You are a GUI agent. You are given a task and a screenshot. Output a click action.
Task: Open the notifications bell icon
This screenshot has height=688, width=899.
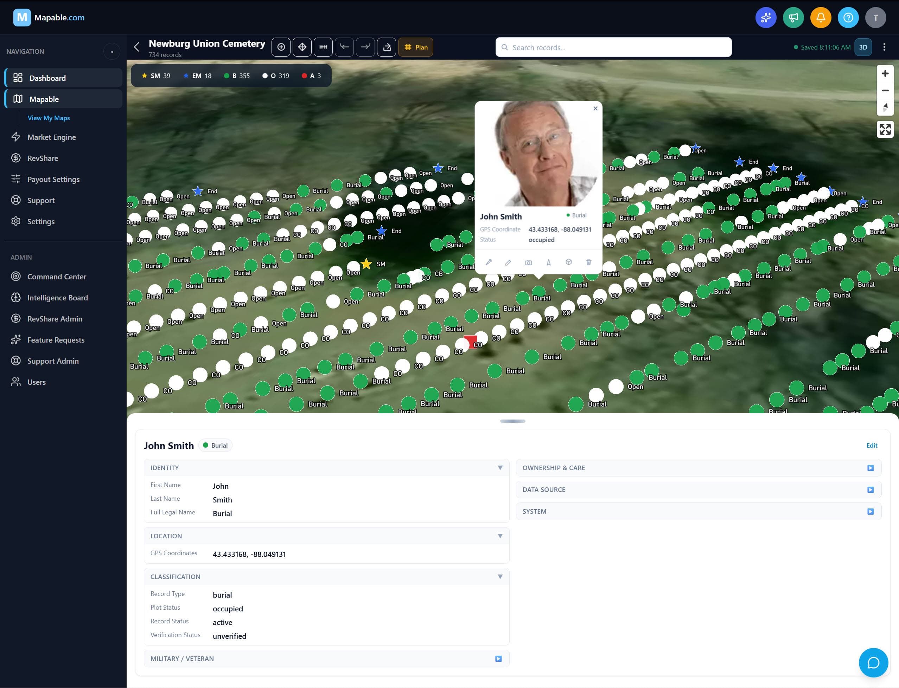[x=821, y=17]
